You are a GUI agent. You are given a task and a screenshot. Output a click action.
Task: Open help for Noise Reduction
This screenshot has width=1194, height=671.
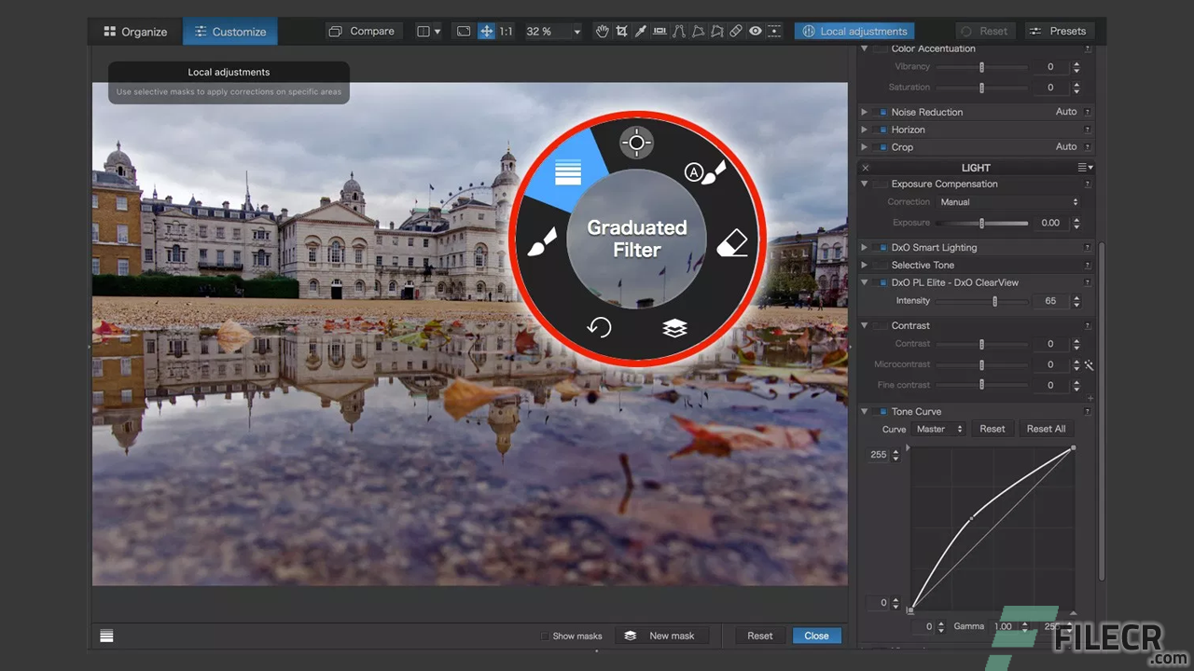point(1088,112)
